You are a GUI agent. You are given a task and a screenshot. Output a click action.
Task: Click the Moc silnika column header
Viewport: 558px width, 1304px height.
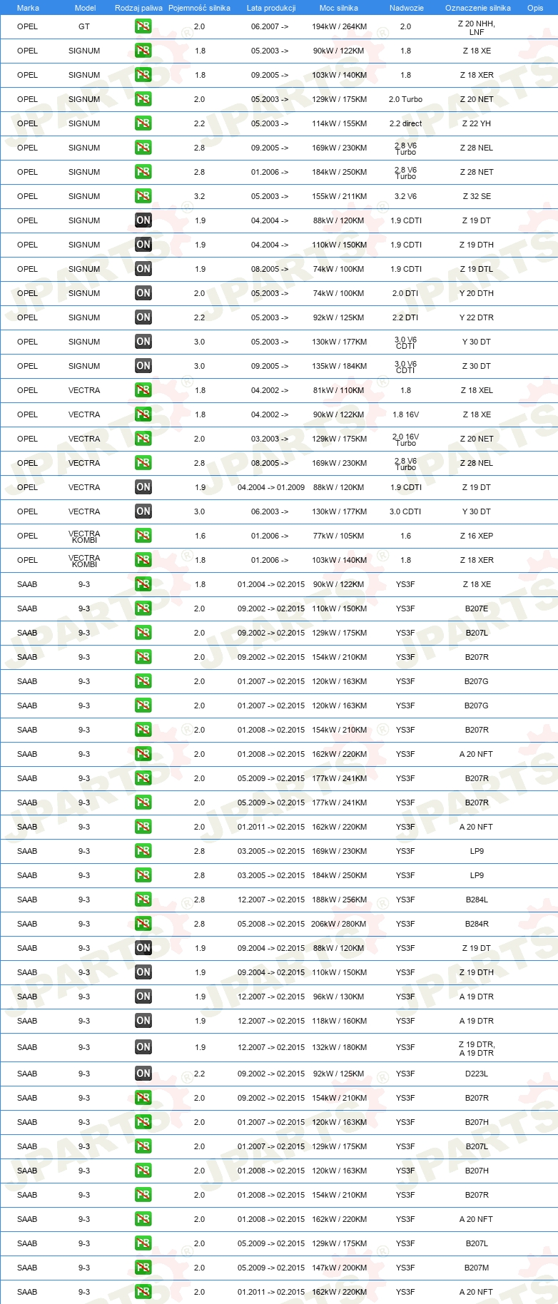pos(339,8)
